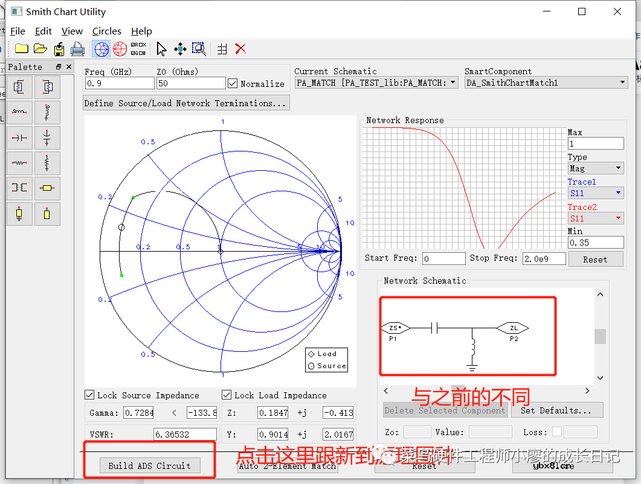Choose the shunt resistor palette element
The image size is (641, 484).
pyautogui.click(x=47, y=163)
